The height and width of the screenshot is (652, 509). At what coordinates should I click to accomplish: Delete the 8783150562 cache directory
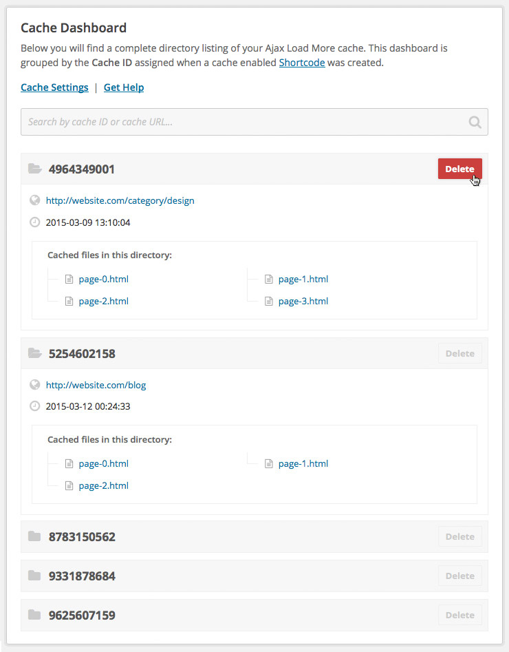coord(460,536)
